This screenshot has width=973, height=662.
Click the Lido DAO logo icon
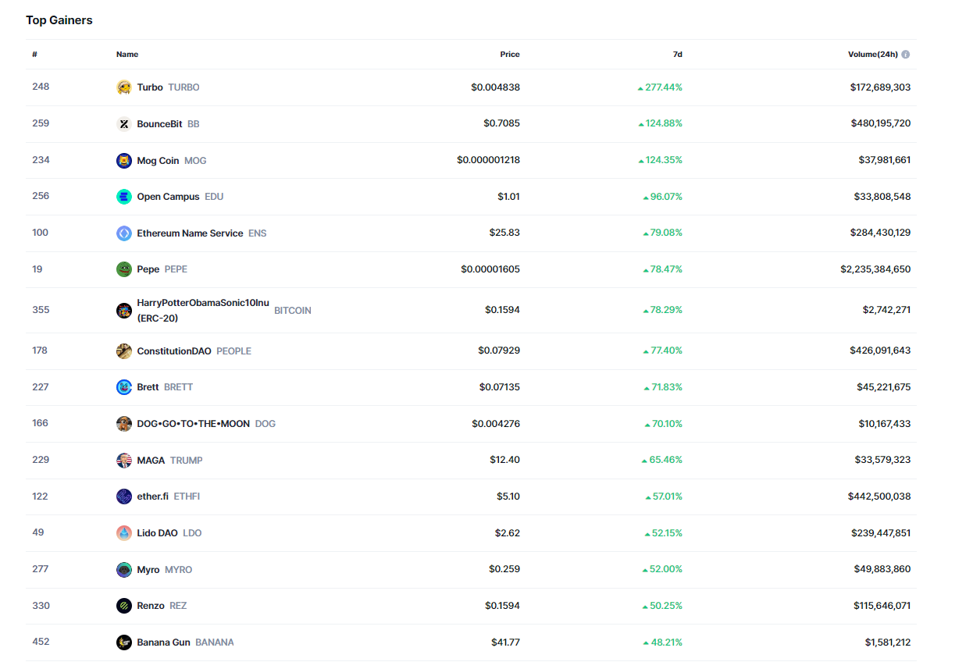tap(123, 533)
